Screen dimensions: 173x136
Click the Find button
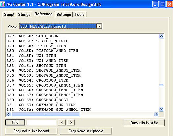(x=15, y=122)
